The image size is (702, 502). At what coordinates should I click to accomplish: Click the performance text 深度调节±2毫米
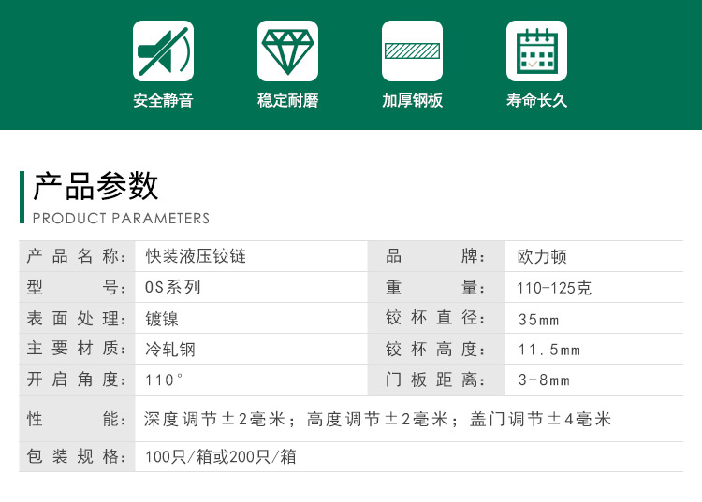214,420
